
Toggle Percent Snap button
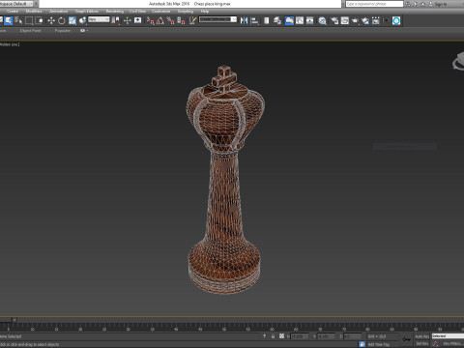pyautogui.click(x=171, y=20)
